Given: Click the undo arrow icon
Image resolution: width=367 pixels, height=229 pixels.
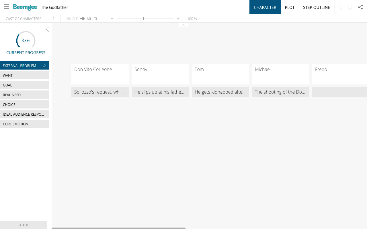Looking at the screenshot, I should [339, 7].
